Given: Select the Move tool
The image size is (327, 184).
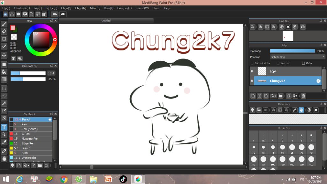Looking at the screenshot, I should pos(4,55).
